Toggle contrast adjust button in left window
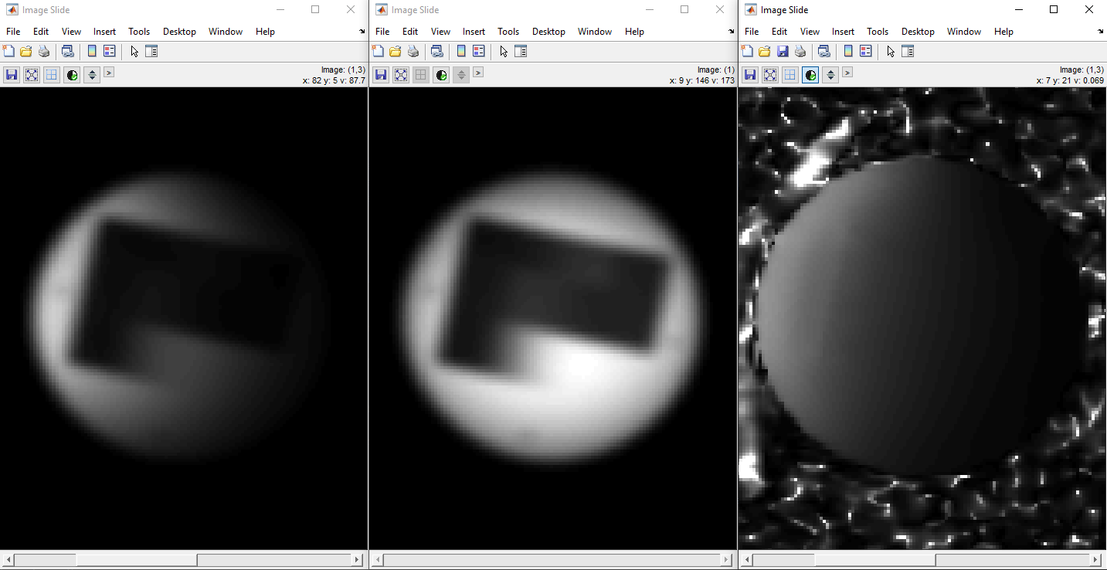Image resolution: width=1107 pixels, height=570 pixels. tap(72, 75)
